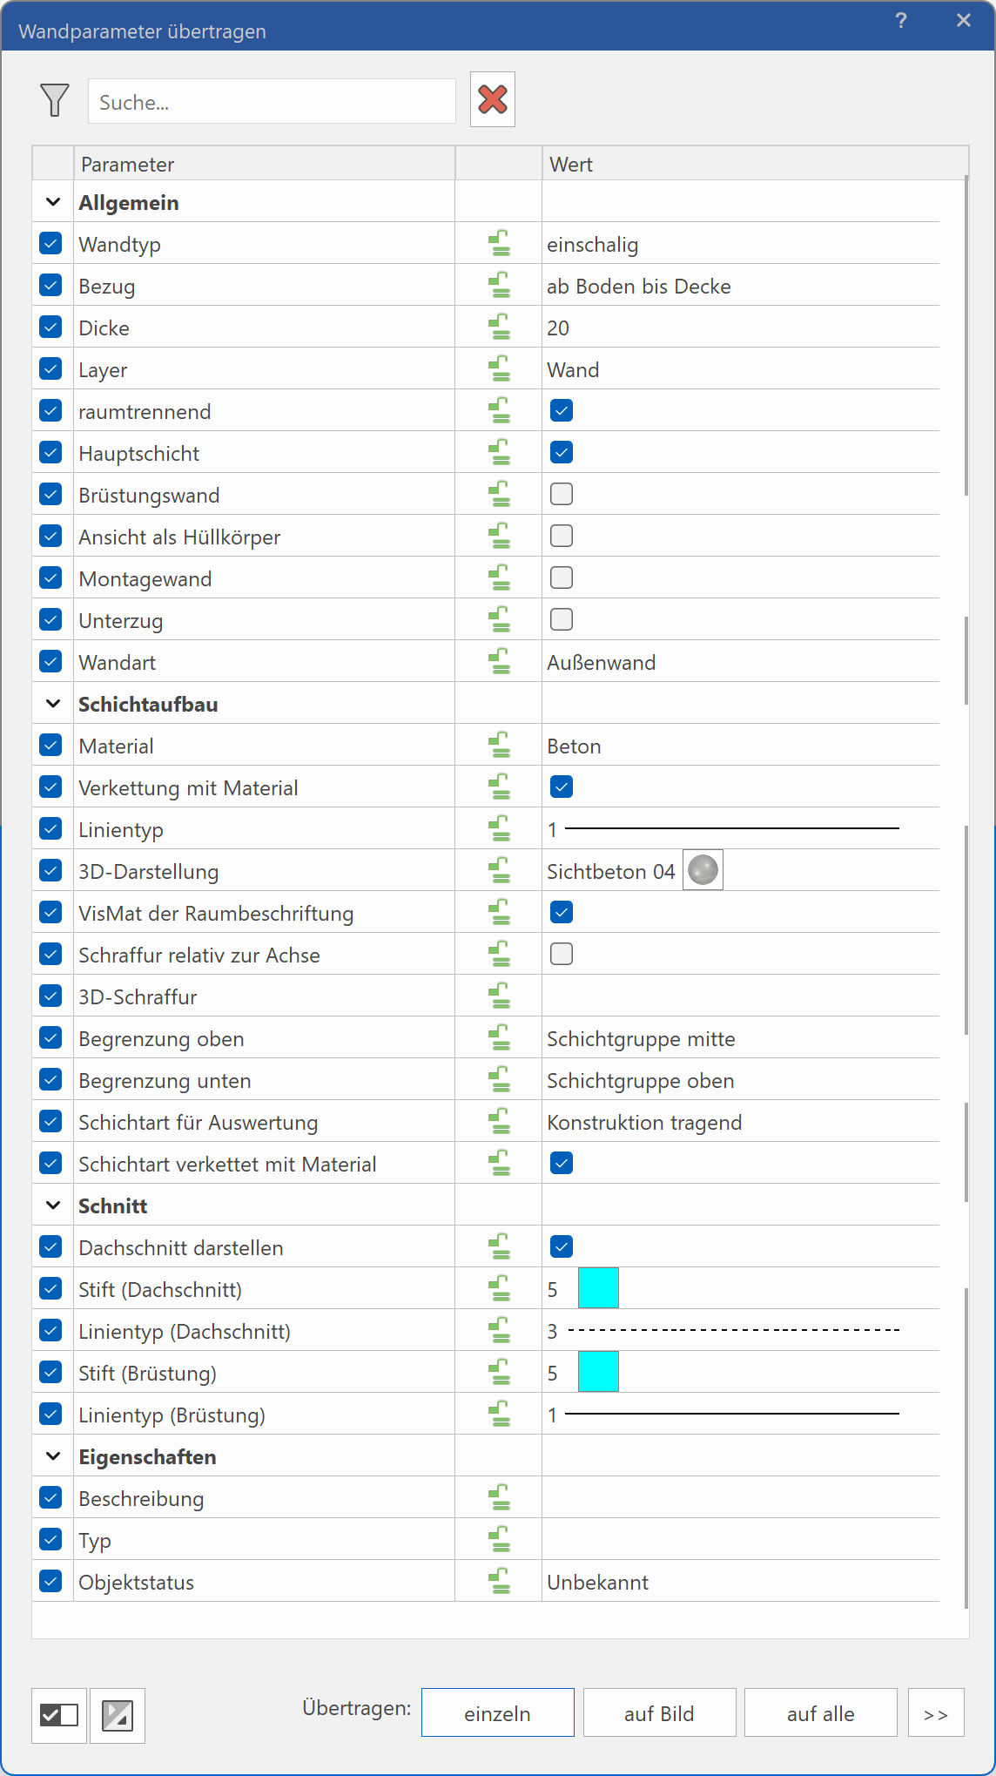The image size is (996, 1776).
Task: Click the lock icon for Dicke
Action: 497,327
